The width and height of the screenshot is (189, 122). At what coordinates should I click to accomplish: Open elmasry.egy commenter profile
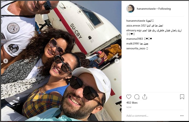coord(134,30)
